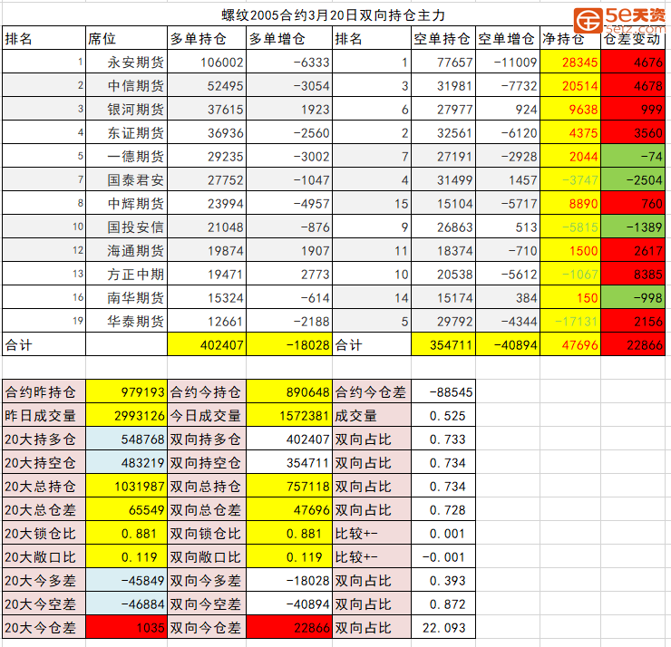Select the 中信期货 seat cell
The width and height of the screenshot is (671, 647).
coord(125,86)
